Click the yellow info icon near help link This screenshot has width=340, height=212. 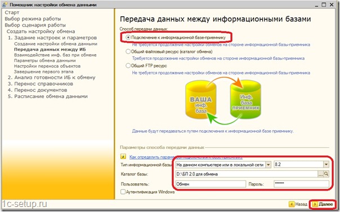pyautogui.click(x=123, y=156)
